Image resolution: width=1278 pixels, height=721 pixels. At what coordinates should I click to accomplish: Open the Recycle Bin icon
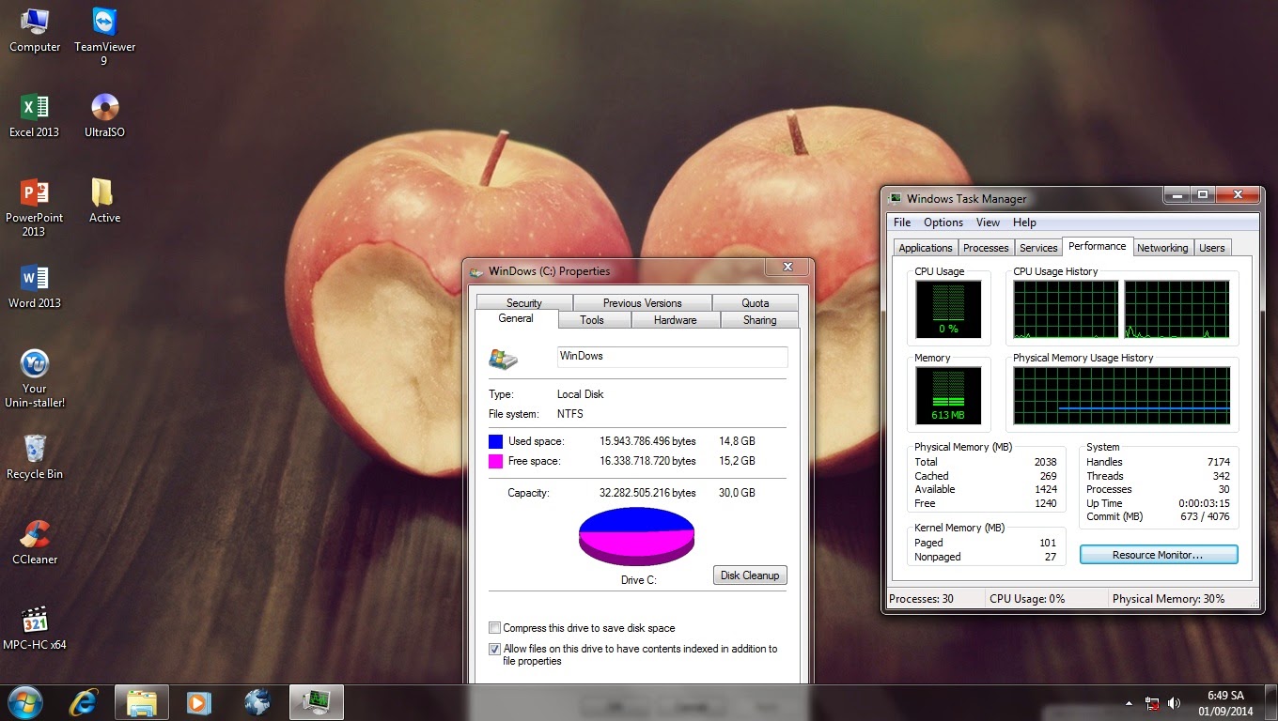(35, 450)
